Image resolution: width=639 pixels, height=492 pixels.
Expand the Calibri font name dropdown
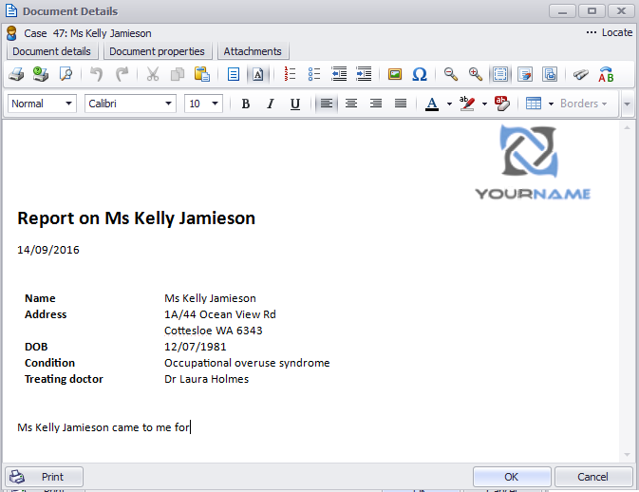pyautogui.click(x=169, y=104)
